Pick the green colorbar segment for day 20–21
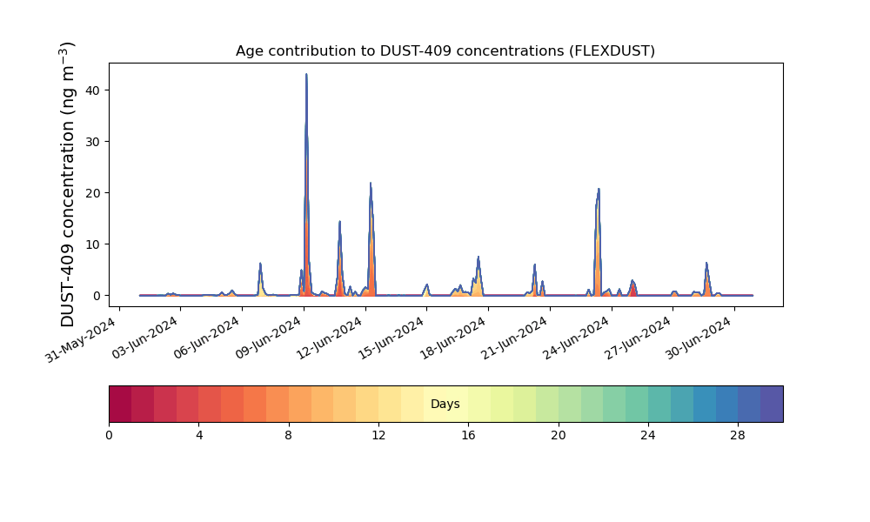 click(570, 404)
